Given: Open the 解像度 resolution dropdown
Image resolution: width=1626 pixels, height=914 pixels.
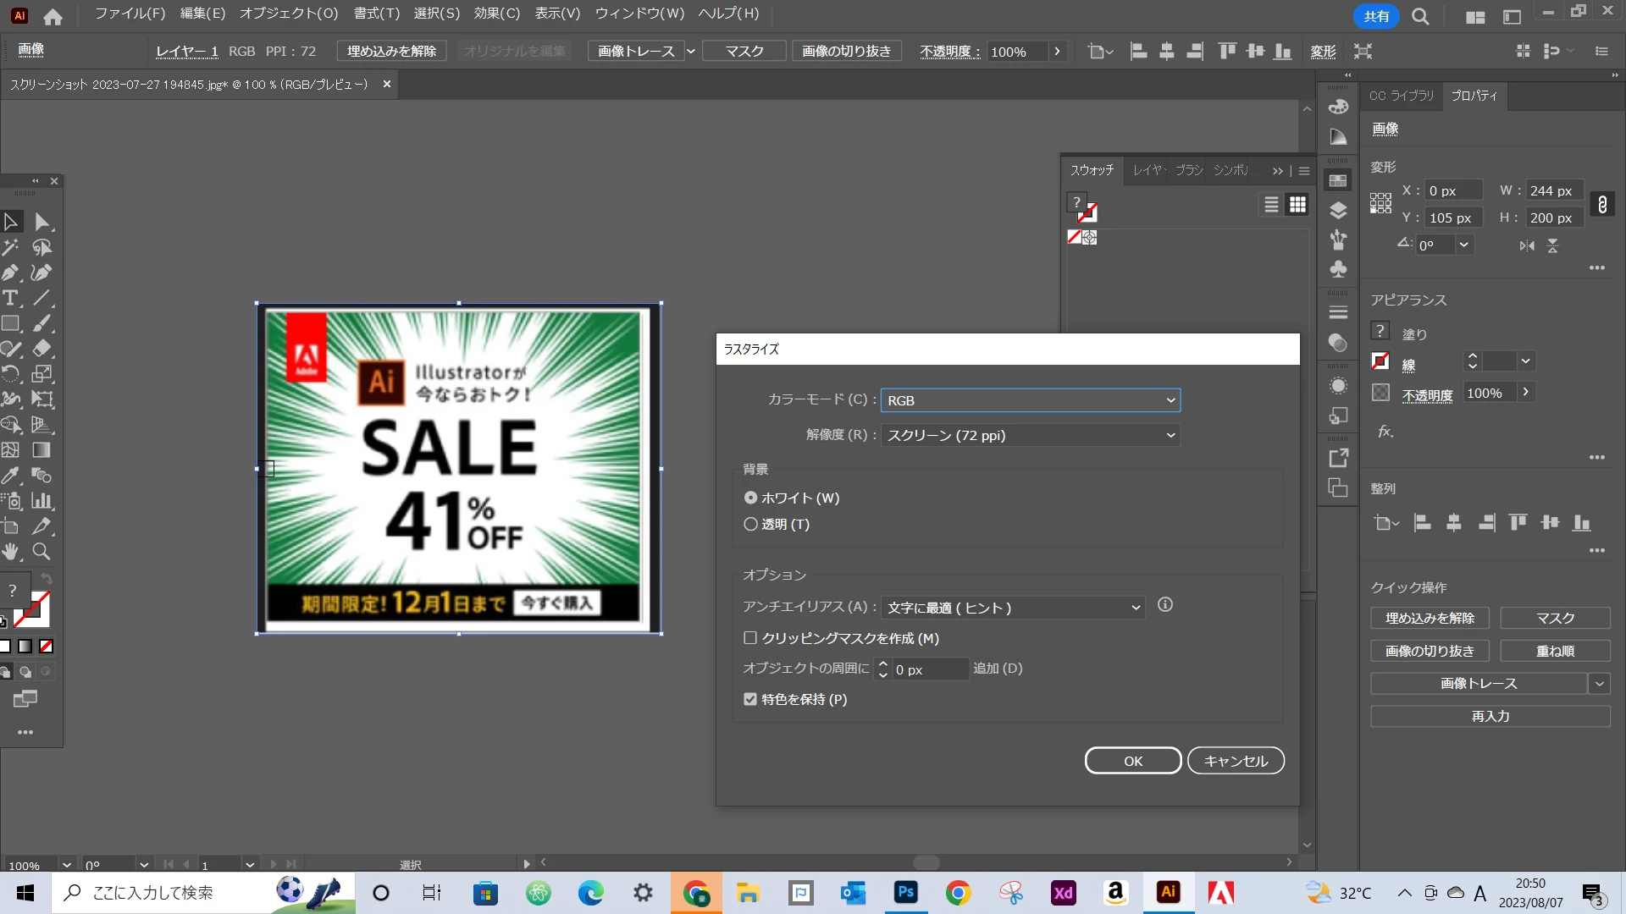Looking at the screenshot, I should (x=1030, y=435).
